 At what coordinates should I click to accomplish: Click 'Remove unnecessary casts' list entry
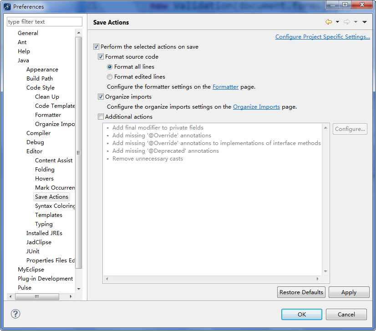pos(147,159)
